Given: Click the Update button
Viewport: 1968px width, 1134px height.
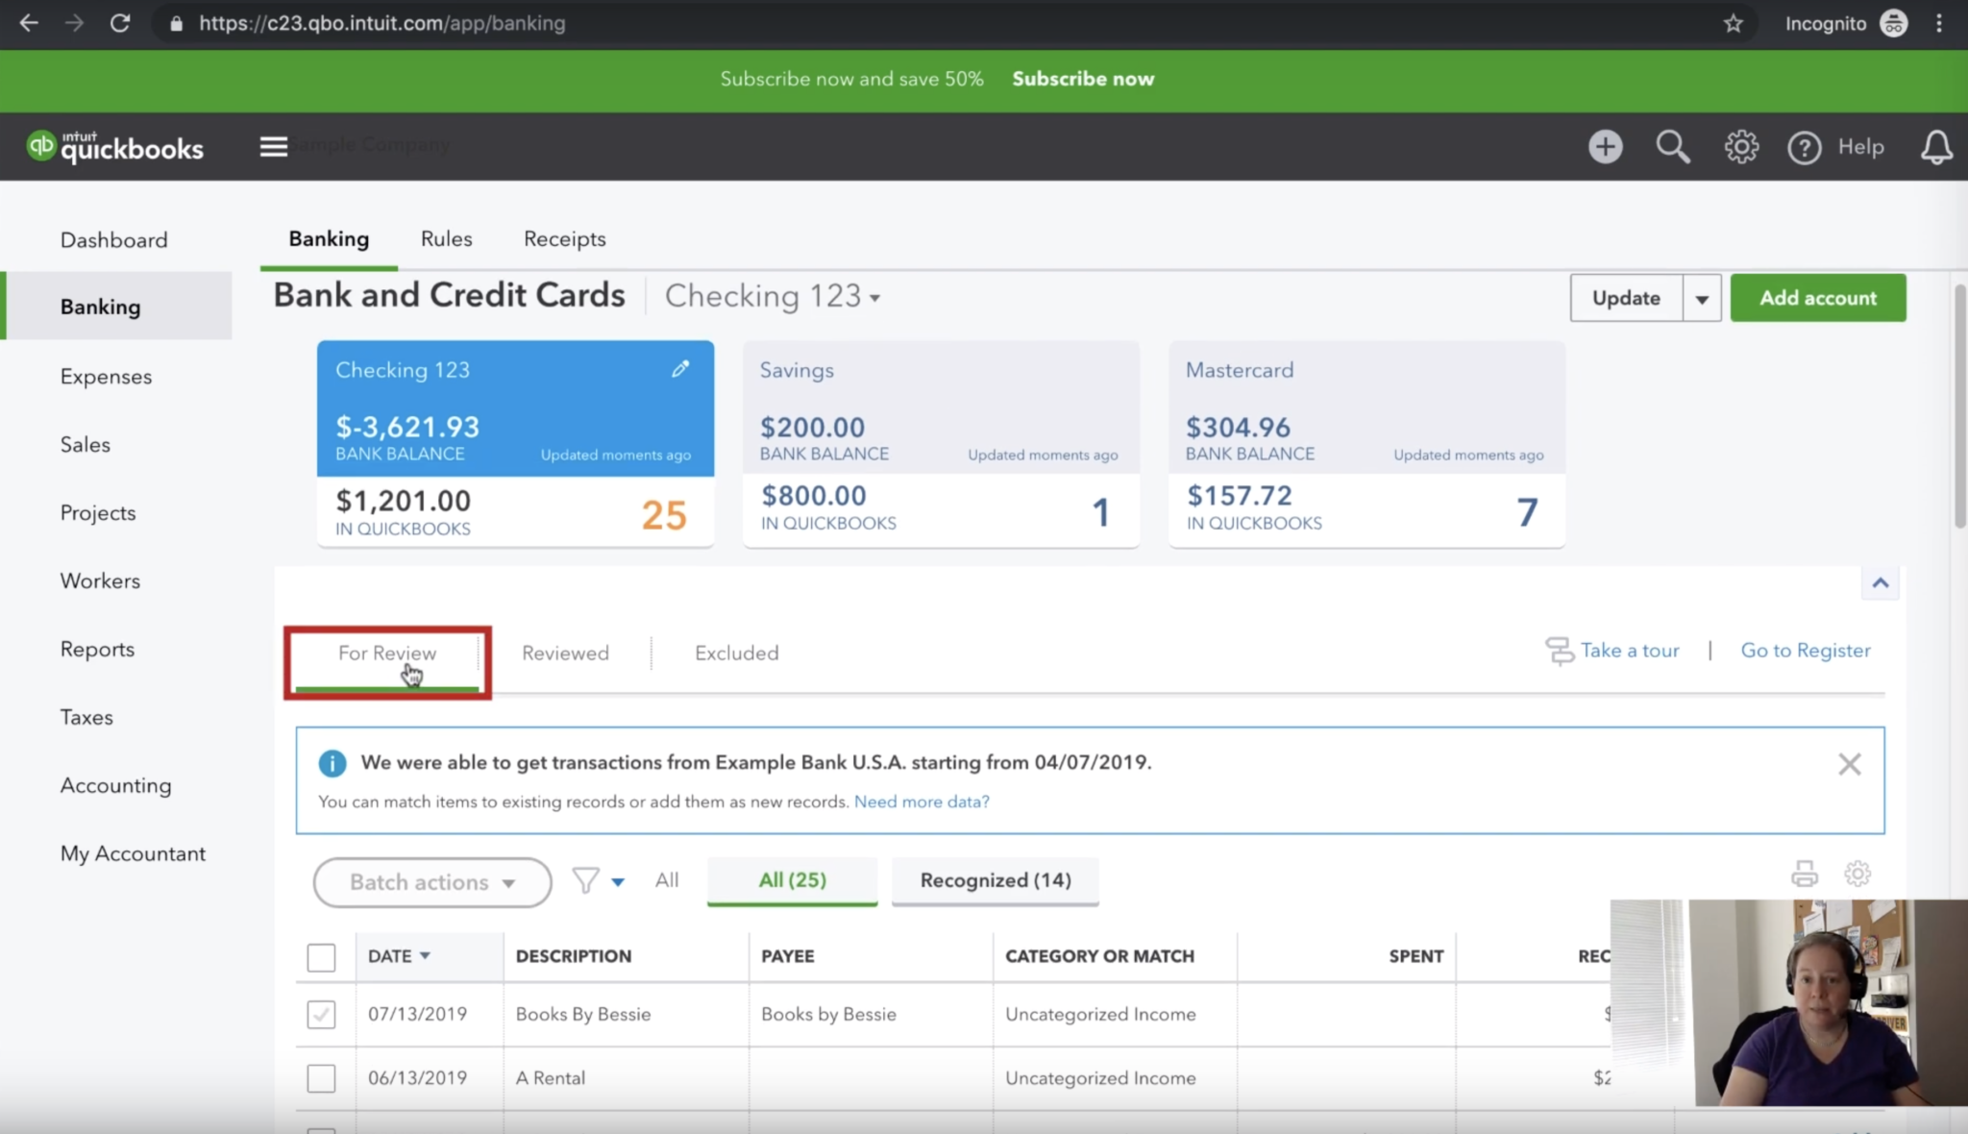Looking at the screenshot, I should [x=1626, y=298].
